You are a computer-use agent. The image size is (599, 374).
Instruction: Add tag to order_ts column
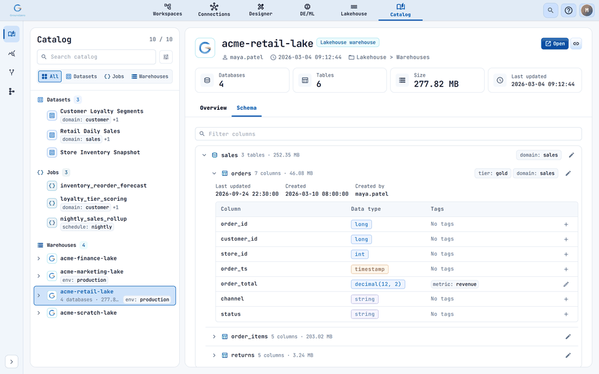coord(566,269)
